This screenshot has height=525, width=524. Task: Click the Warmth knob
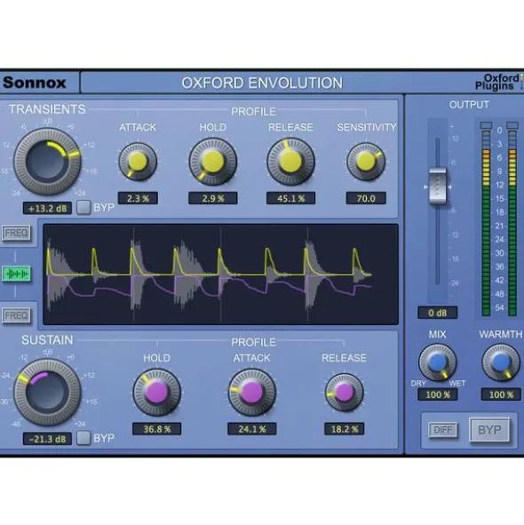pos(501,362)
